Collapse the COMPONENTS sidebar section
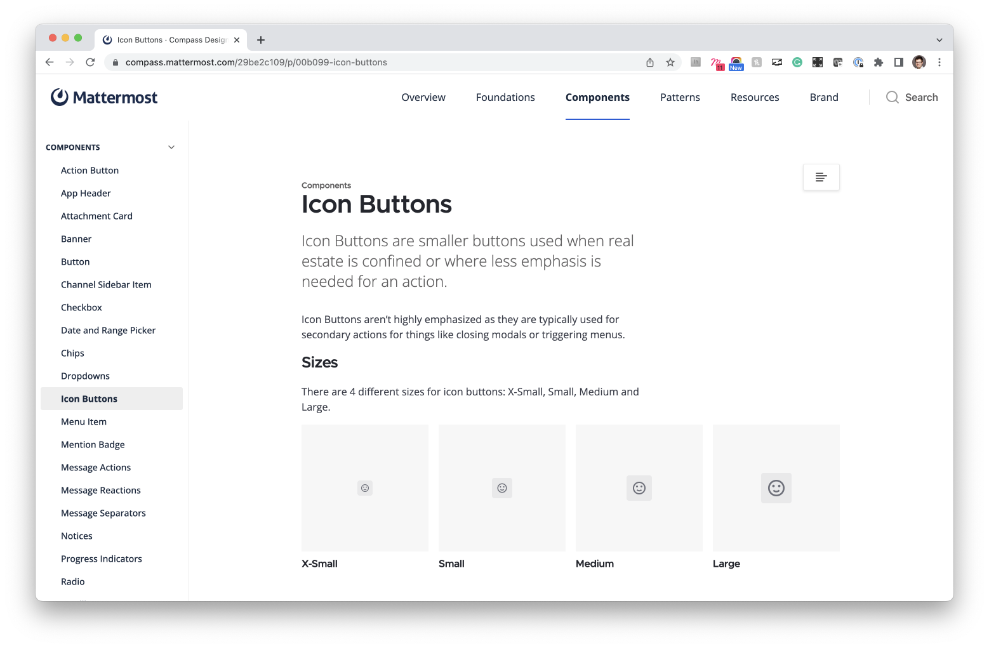The height and width of the screenshot is (648, 989). (171, 147)
